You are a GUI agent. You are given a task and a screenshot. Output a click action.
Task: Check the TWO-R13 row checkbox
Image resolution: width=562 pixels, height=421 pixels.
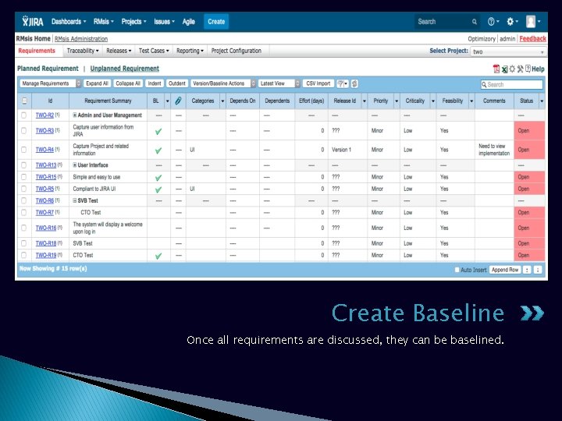pyautogui.click(x=23, y=165)
